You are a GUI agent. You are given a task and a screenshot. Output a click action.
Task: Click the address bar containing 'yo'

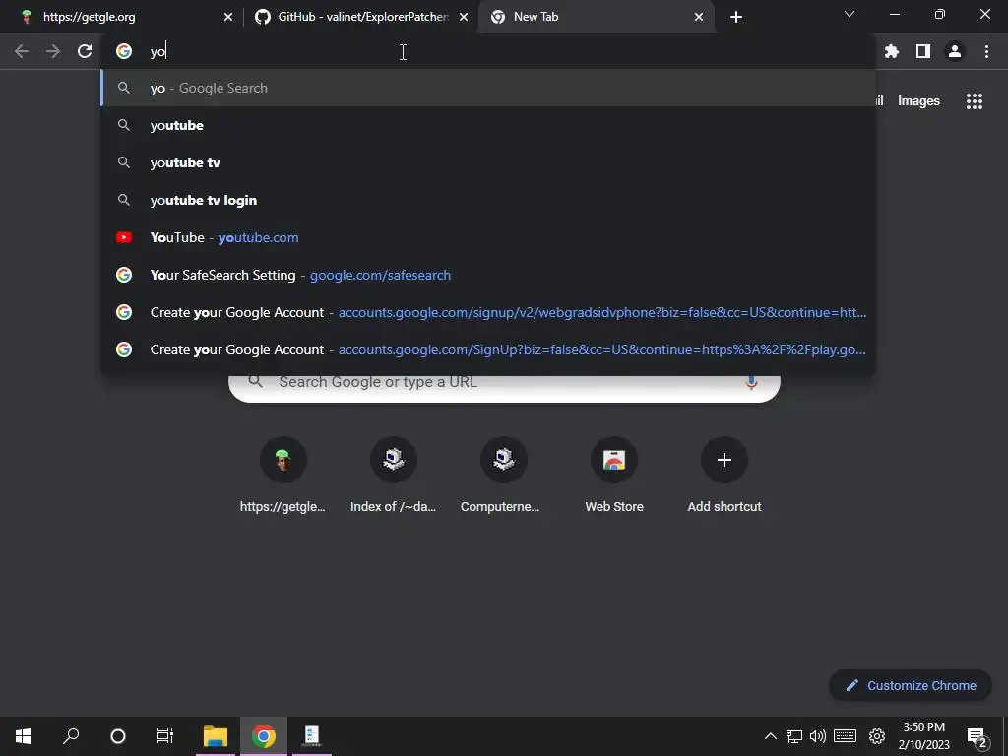coord(488,51)
